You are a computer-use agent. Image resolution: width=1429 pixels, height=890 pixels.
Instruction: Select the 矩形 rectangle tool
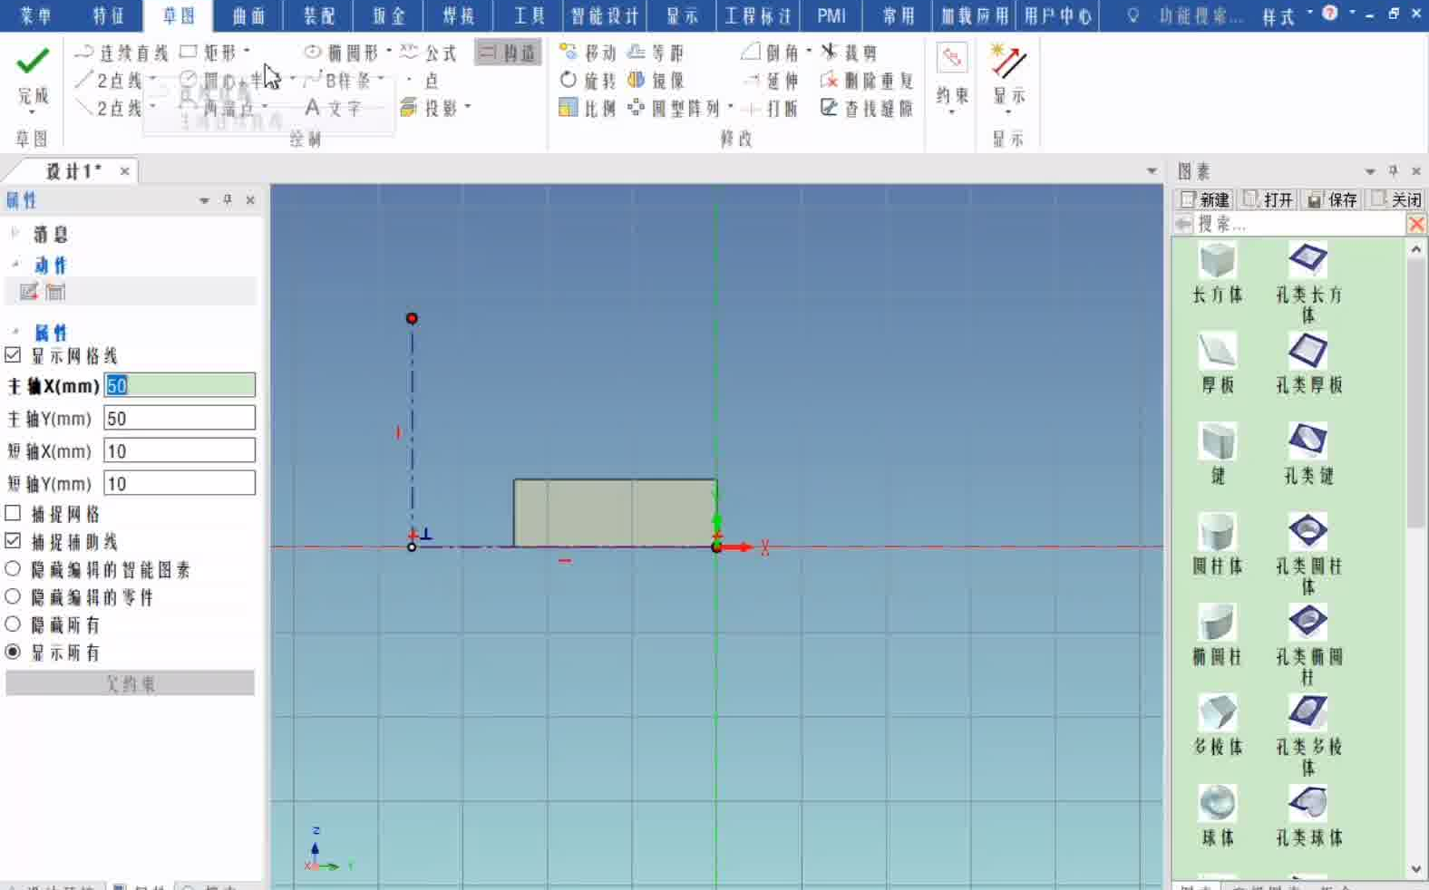click(209, 53)
